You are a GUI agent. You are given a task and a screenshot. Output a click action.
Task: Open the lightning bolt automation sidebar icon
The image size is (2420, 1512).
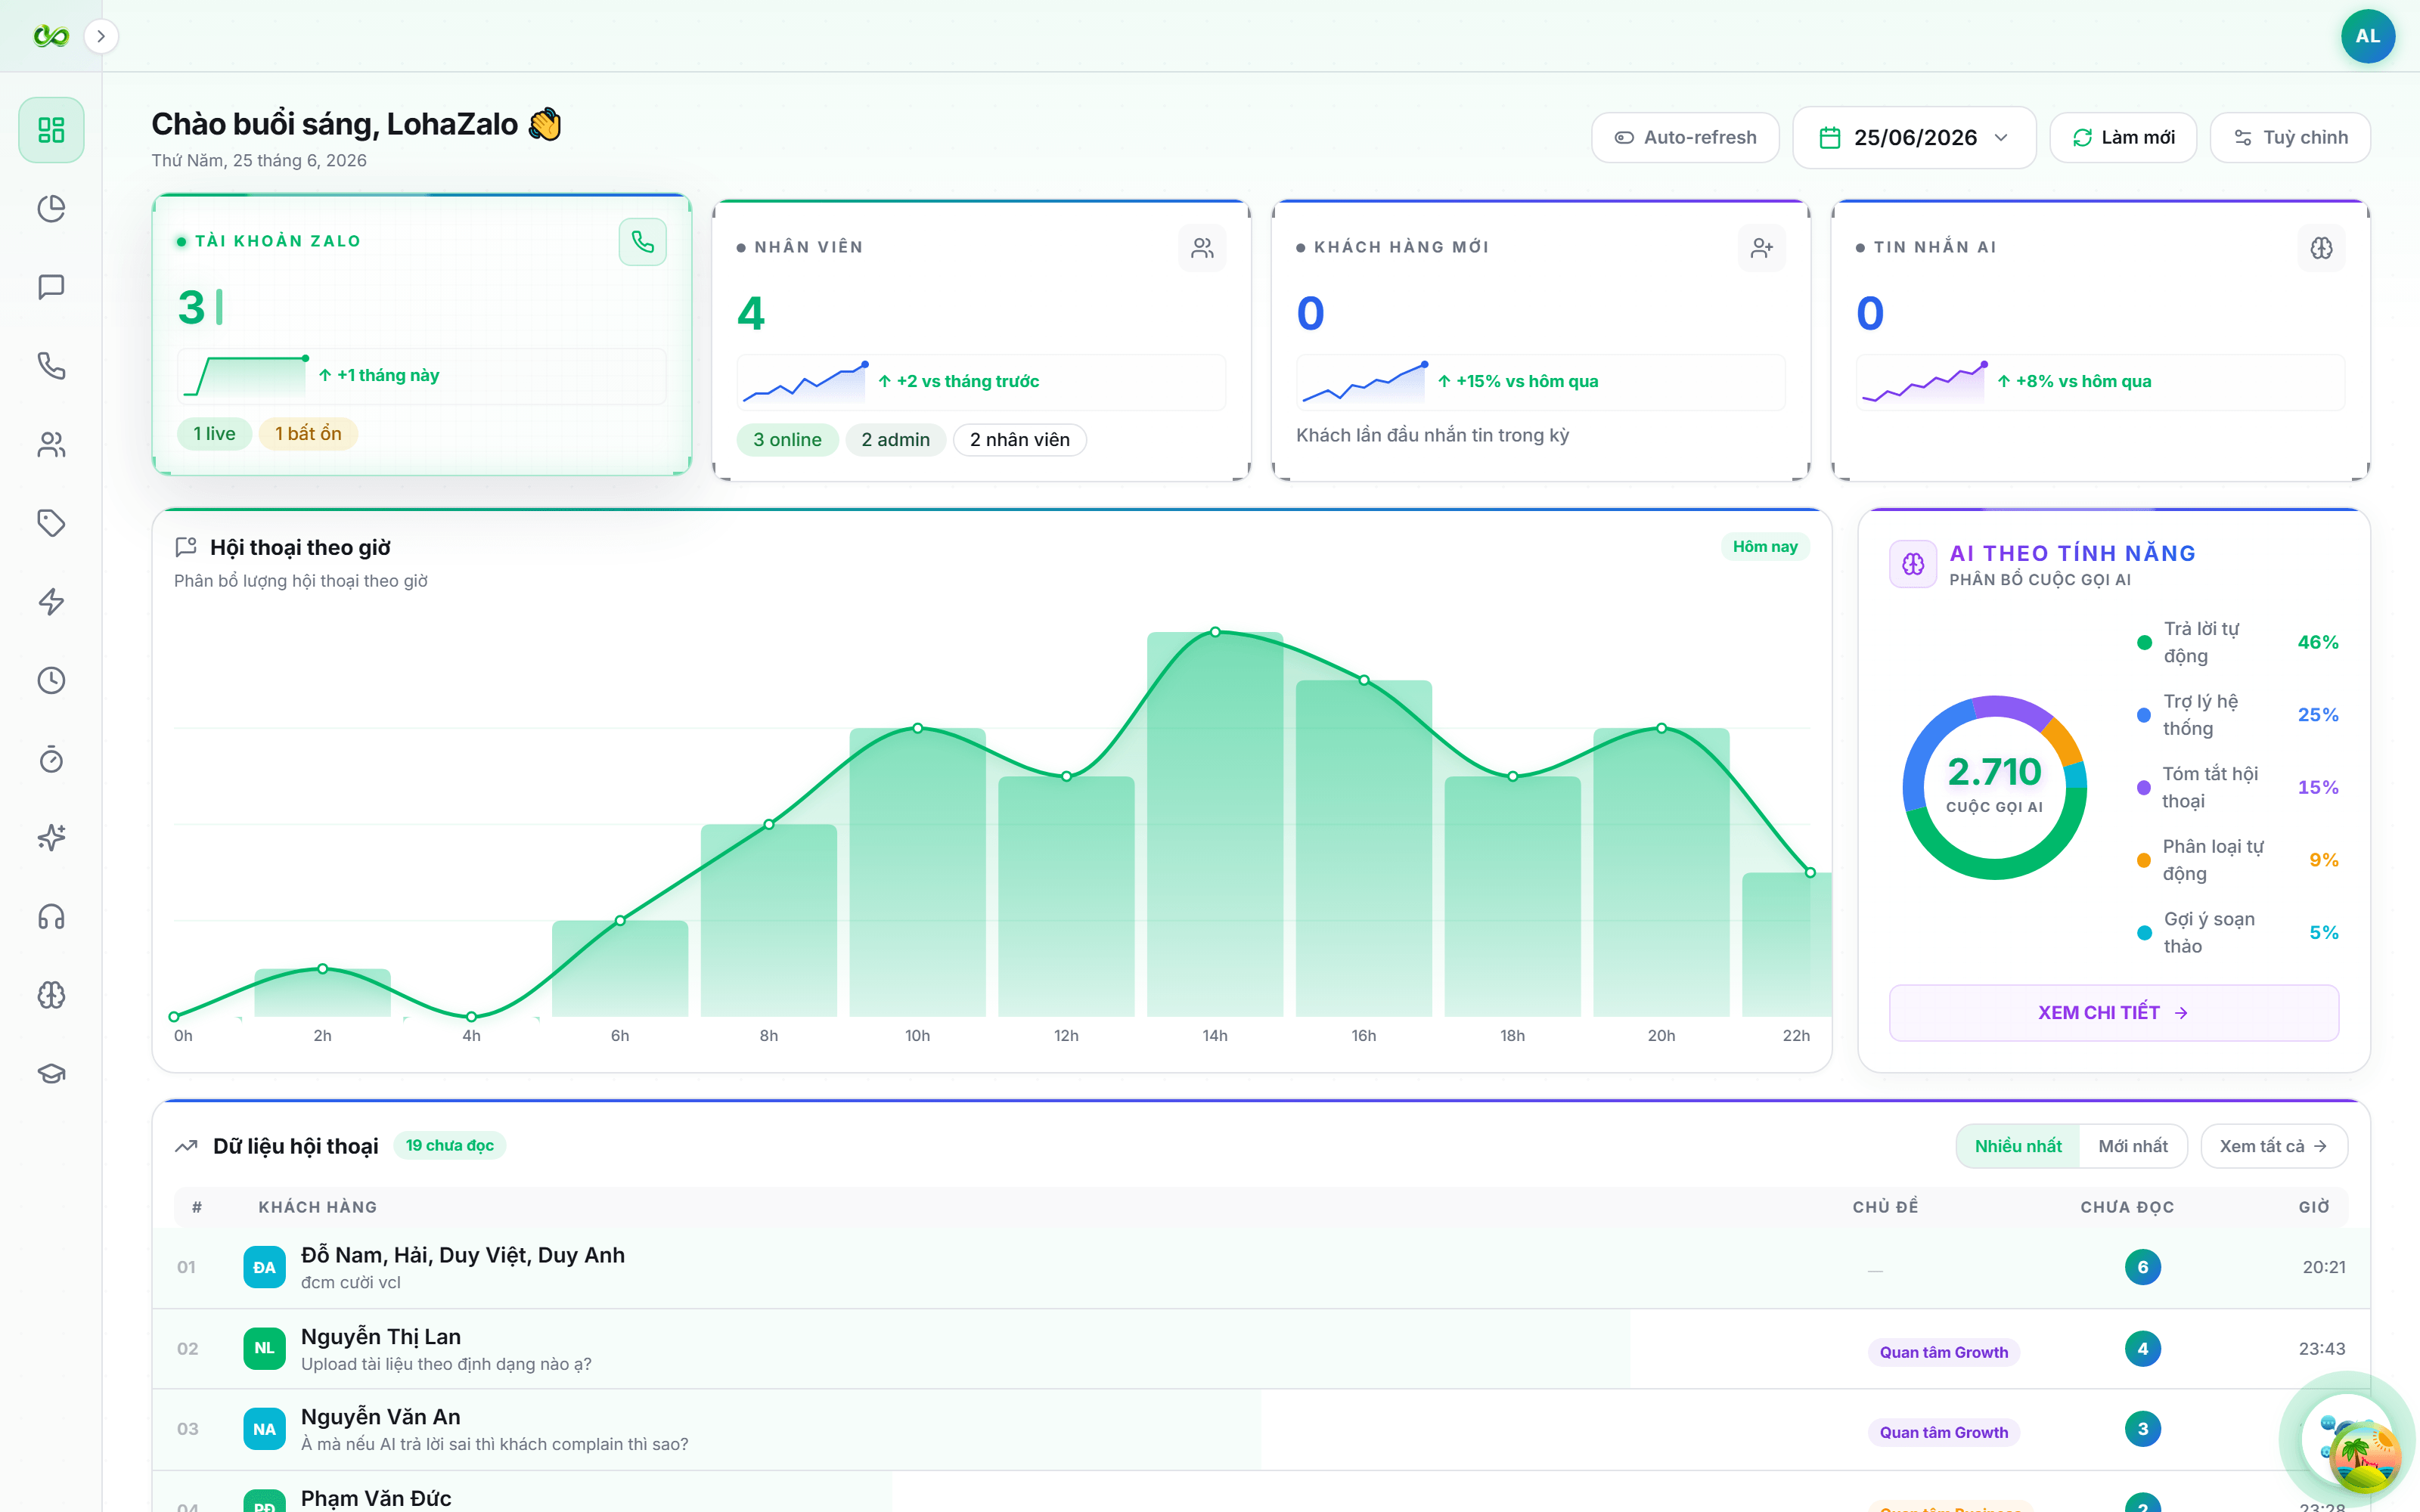tap(51, 602)
